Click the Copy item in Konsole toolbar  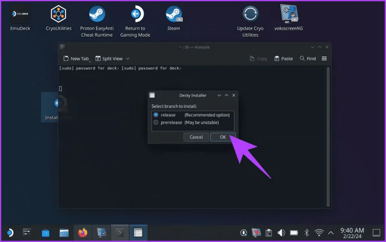tap(259, 58)
